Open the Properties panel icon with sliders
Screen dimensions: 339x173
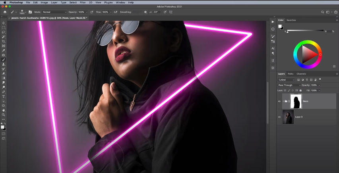click(x=273, y=68)
